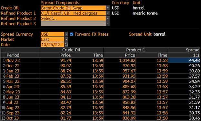Click product price 970.92
This screenshot has width=201, height=121.
click(x=129, y=65)
